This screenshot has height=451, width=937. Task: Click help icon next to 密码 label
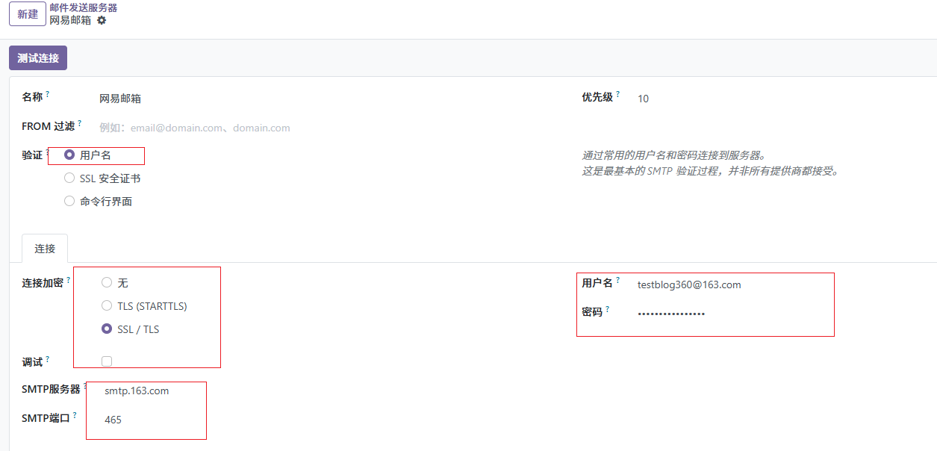pos(608,309)
